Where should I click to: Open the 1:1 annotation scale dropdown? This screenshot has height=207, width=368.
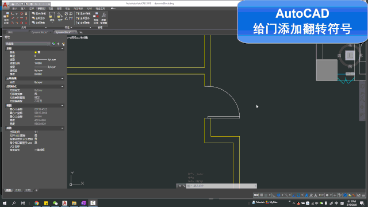[x=321, y=195]
